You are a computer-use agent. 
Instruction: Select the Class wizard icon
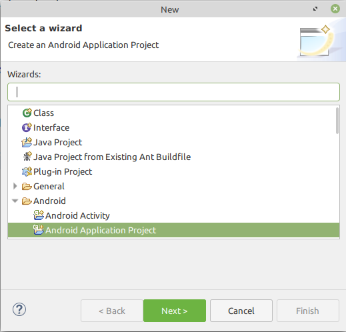pos(27,113)
